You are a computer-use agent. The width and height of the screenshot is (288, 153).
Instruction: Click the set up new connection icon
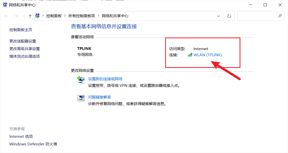click(81, 80)
